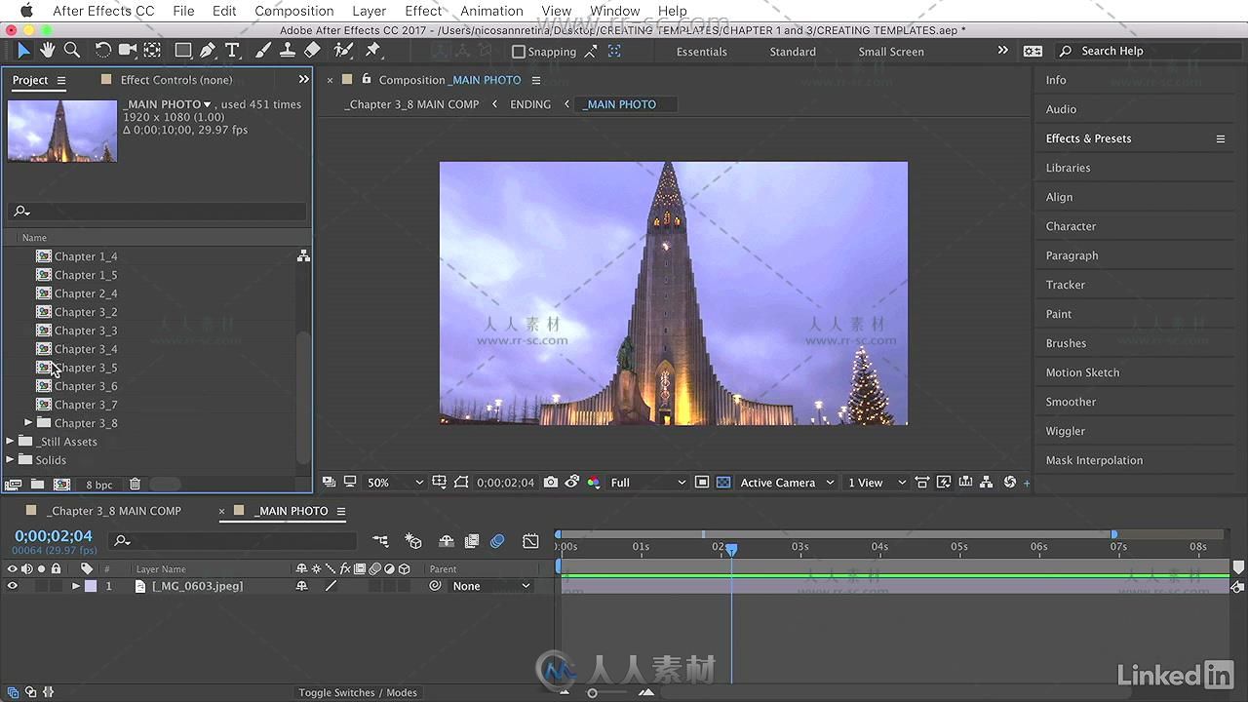Select the Rotation tool
The image size is (1248, 702).
(102, 51)
